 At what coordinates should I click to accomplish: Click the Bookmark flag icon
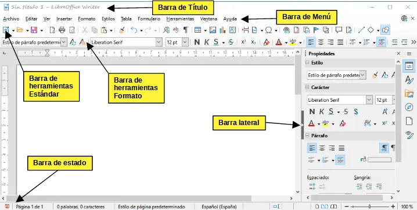click(316, 30)
